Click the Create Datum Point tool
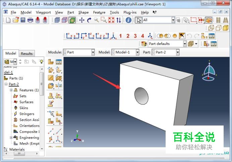This screenshot has width=232, height=162. 51,131
